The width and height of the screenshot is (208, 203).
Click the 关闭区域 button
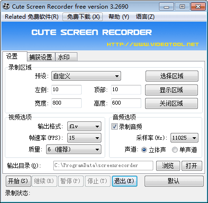click(x=171, y=103)
